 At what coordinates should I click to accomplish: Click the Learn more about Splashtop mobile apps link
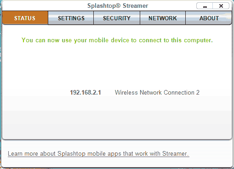pos(98,154)
